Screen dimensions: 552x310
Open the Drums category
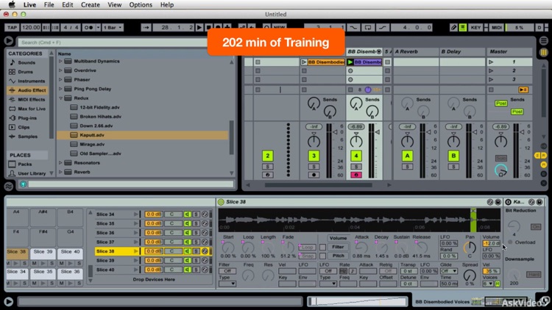(x=25, y=72)
